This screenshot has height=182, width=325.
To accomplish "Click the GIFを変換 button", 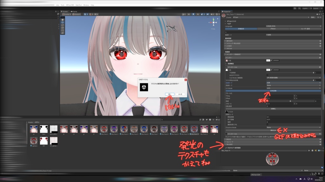I will click(273, 91).
